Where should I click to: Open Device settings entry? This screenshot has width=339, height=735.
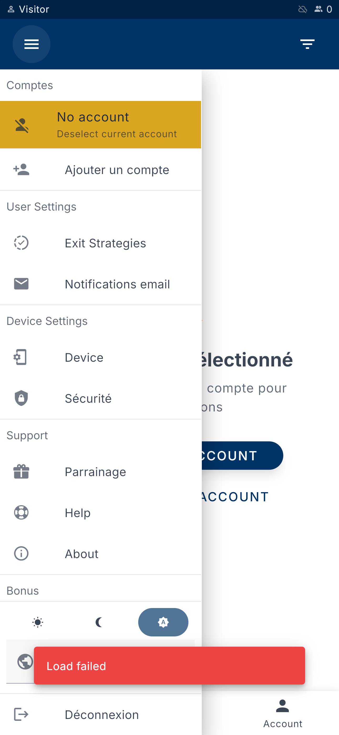[x=100, y=357]
